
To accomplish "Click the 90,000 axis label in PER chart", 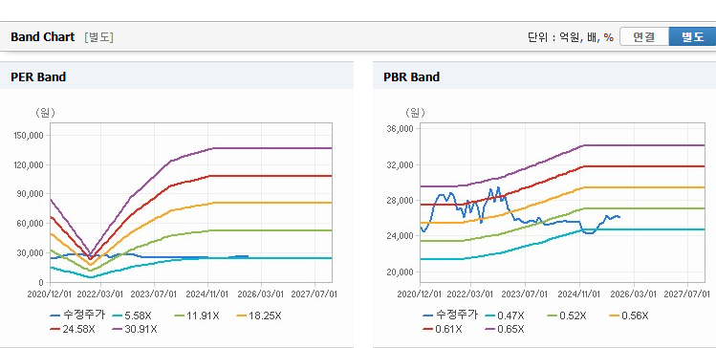I will click(x=31, y=194).
